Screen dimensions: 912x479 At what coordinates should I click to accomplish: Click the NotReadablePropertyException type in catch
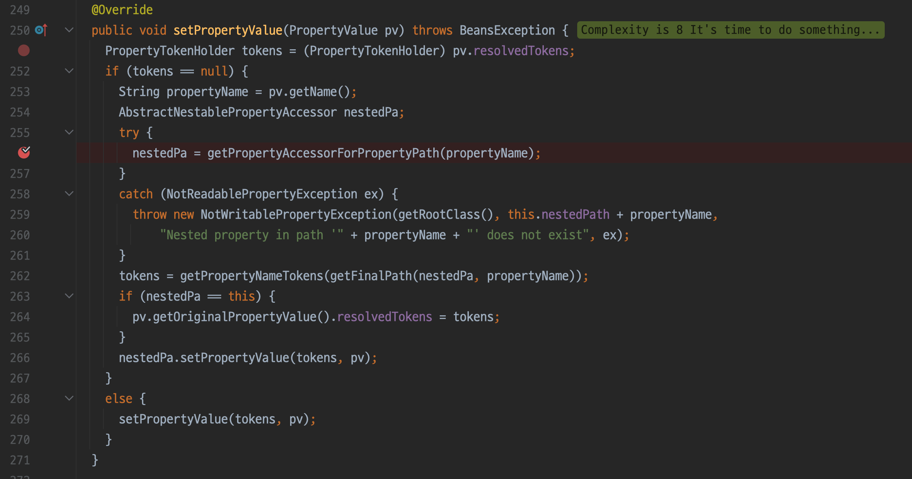(x=261, y=194)
